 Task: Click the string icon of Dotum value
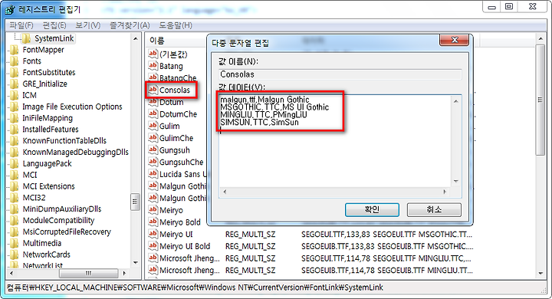coord(153,102)
